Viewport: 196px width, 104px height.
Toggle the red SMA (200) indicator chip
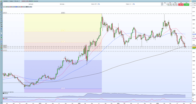(x=12, y=7)
